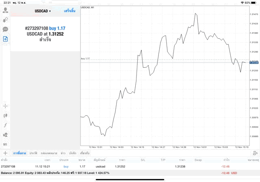This screenshot has height=182, width=260.
Task: Change the M1 timeframe selector
Action: point(5,144)
